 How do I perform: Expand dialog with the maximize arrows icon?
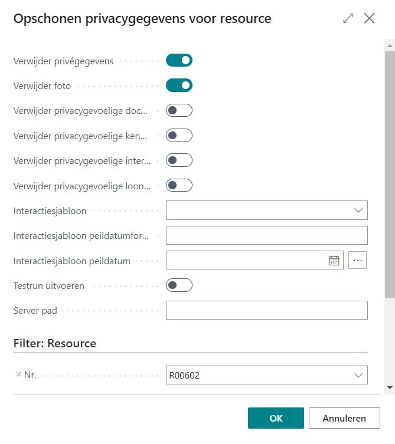(x=348, y=18)
